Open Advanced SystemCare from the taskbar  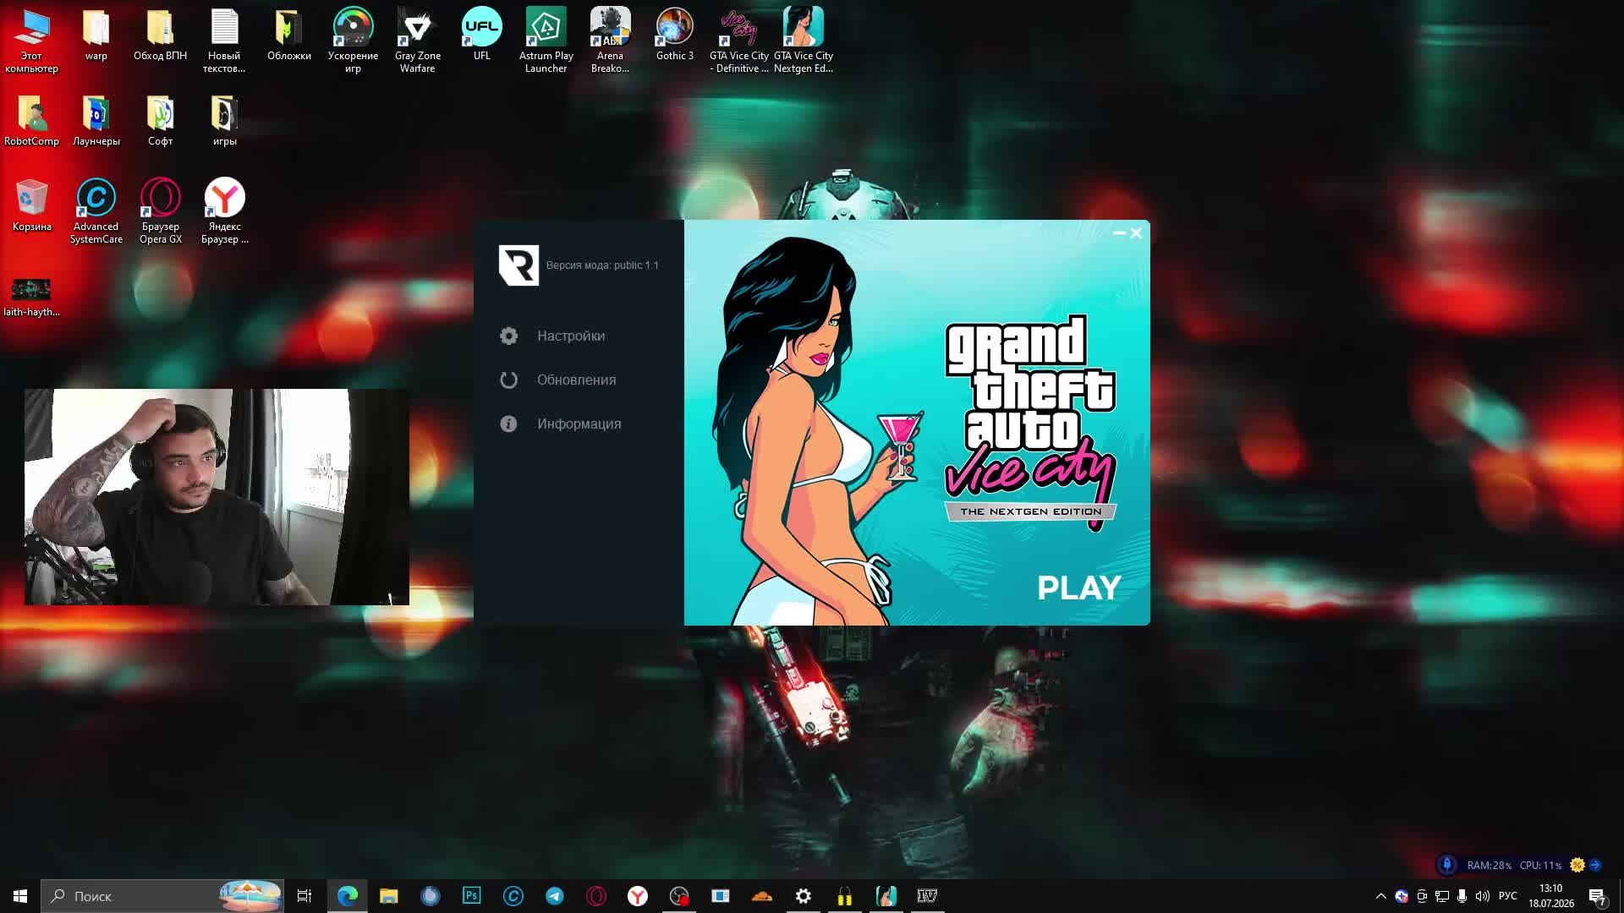click(x=513, y=896)
